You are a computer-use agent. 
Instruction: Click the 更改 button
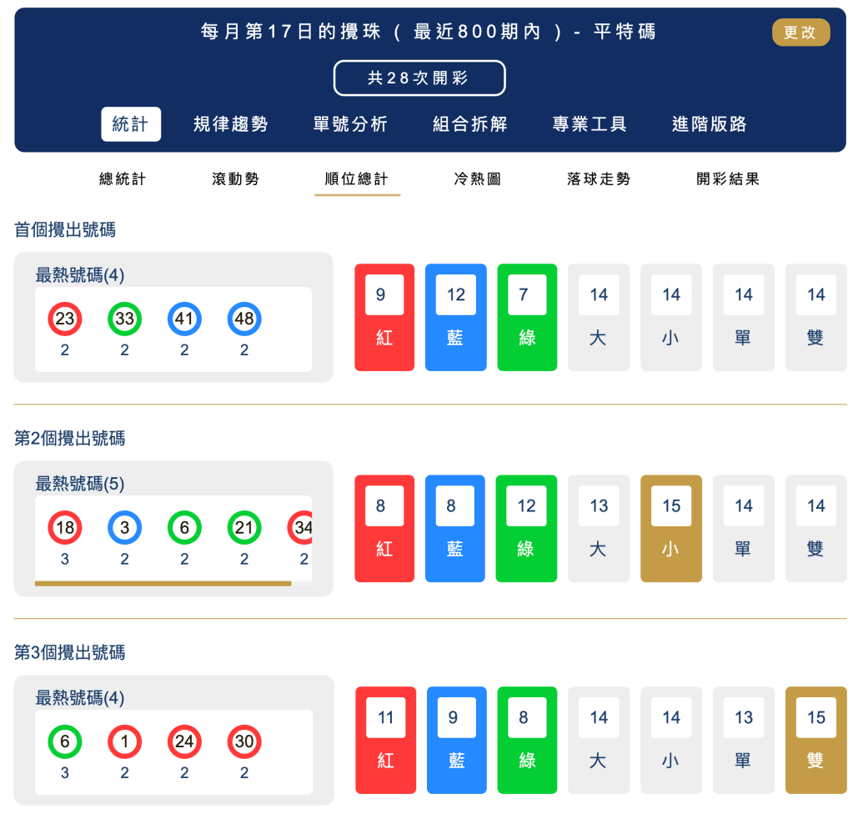pyautogui.click(x=800, y=32)
